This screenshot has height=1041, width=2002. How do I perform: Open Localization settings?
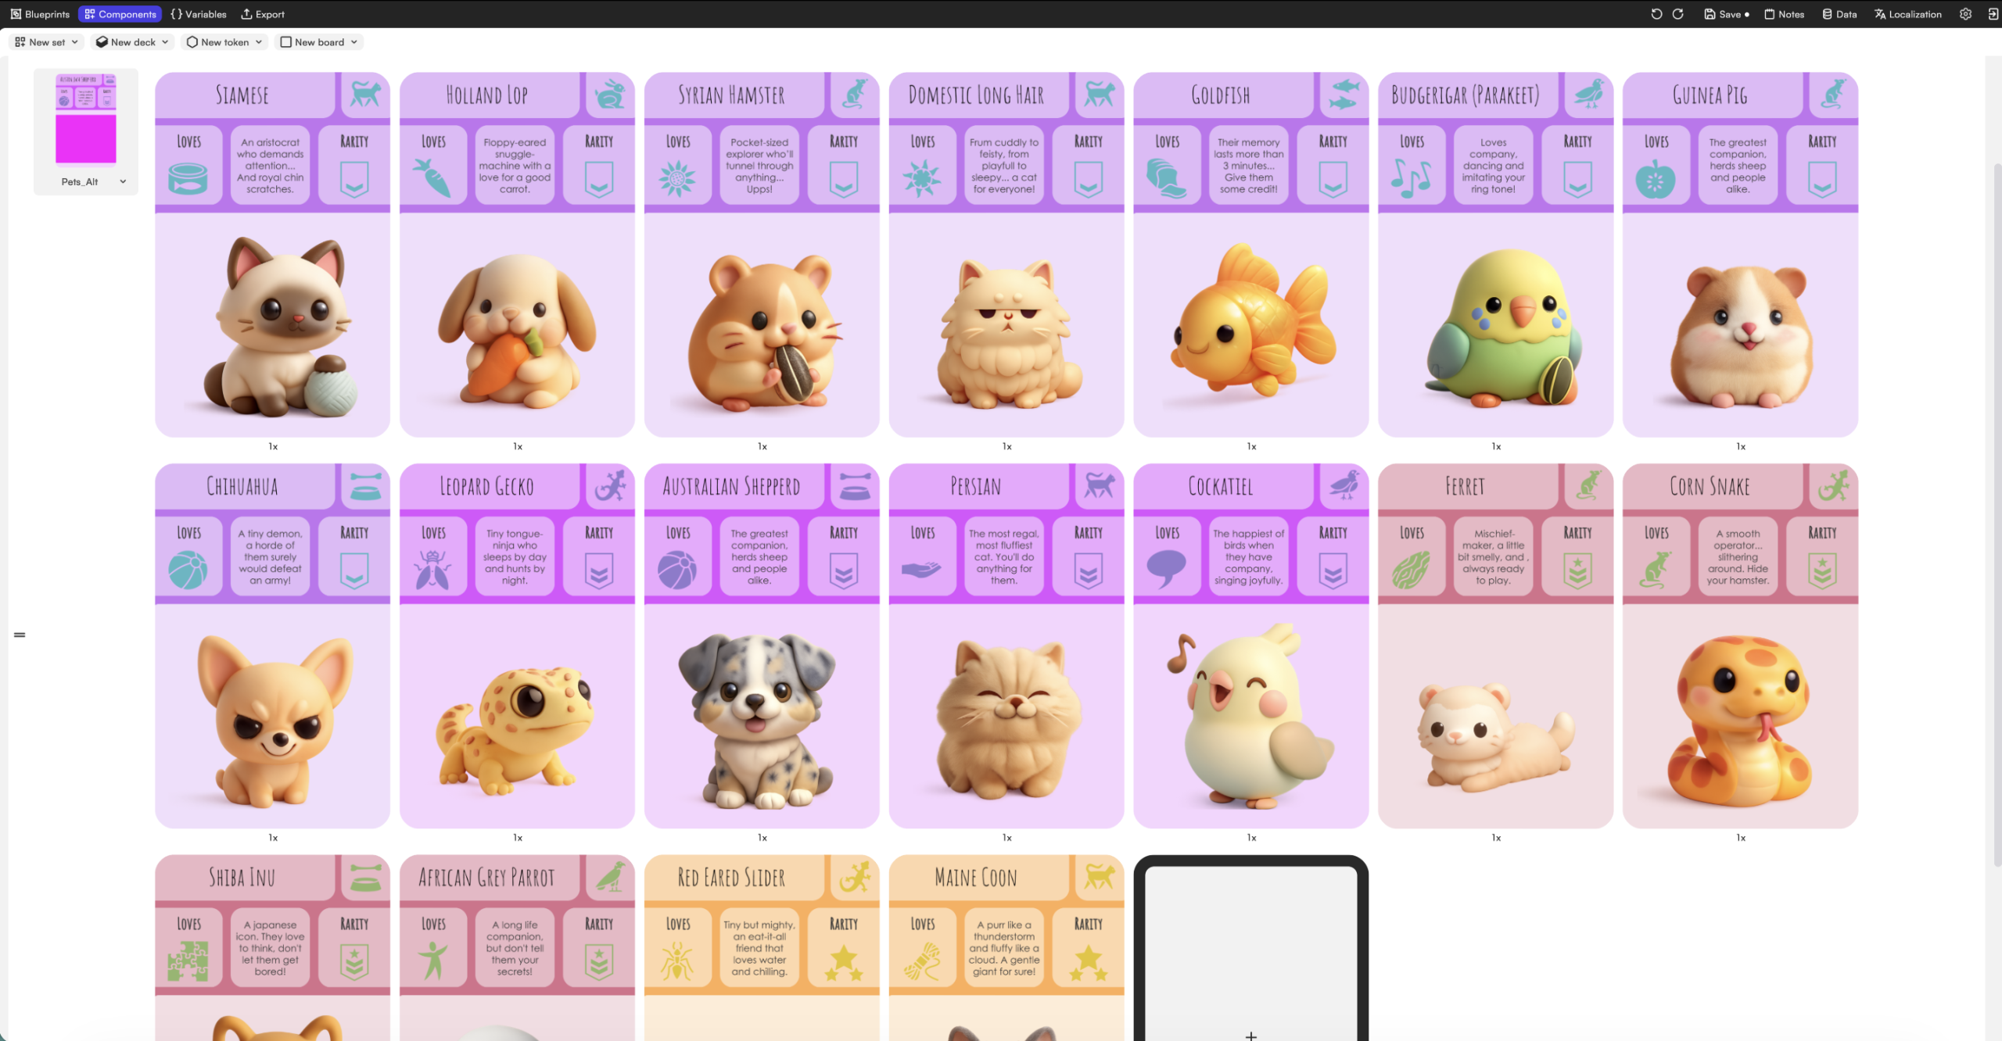tap(1908, 14)
